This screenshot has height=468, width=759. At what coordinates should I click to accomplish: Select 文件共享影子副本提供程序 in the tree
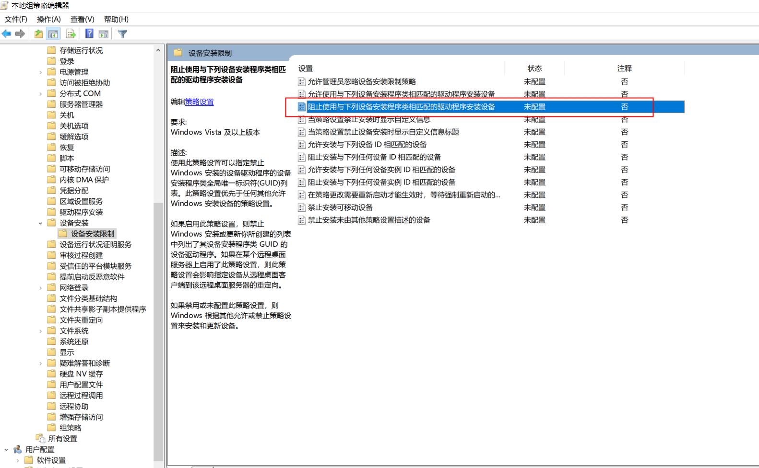click(103, 309)
